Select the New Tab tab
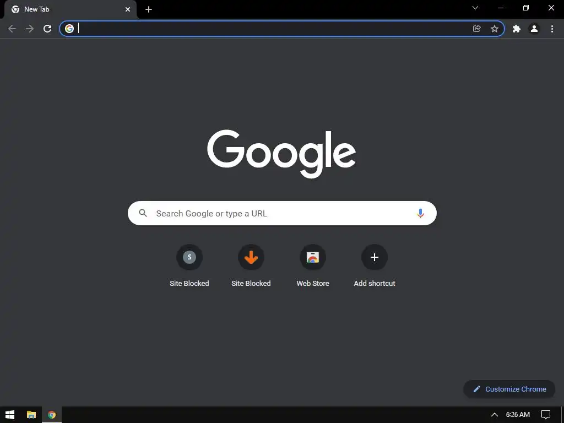This screenshot has height=423, width=564. point(70,9)
